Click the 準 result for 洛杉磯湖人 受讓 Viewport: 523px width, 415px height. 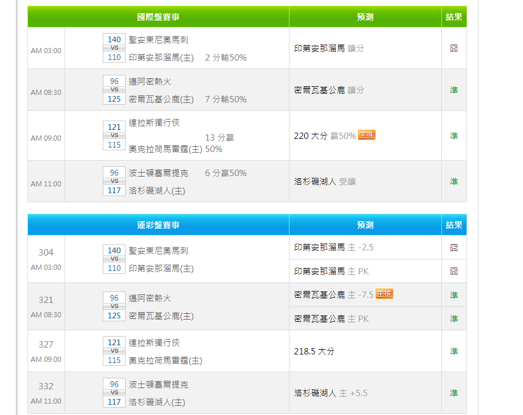454,181
